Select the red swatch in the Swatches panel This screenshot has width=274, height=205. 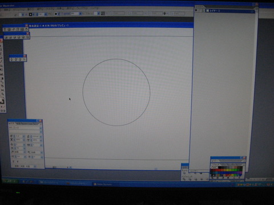[x=216, y=170]
